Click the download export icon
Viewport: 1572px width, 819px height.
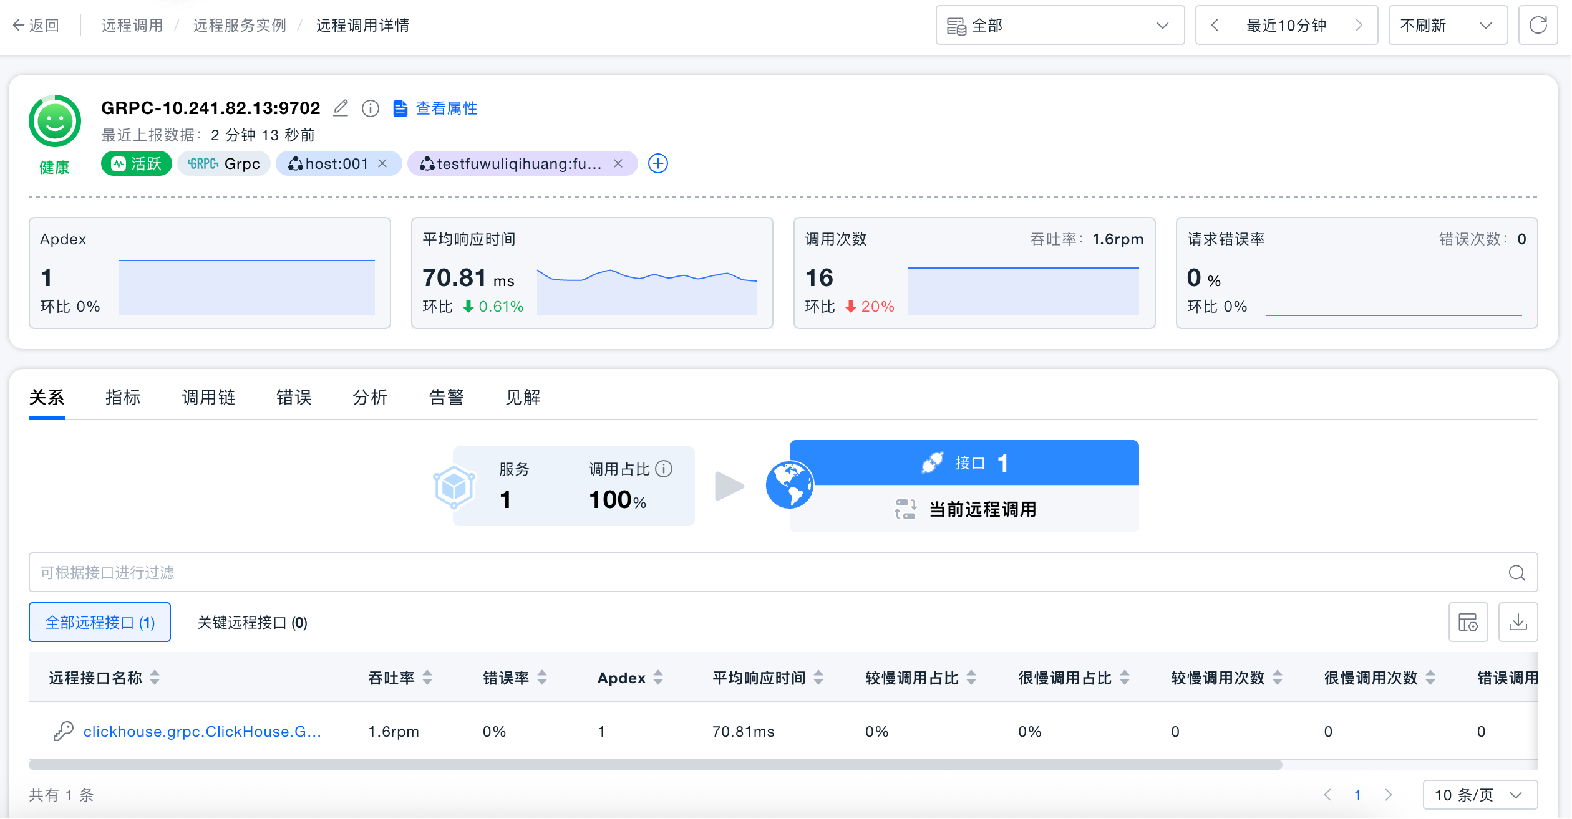(x=1518, y=622)
